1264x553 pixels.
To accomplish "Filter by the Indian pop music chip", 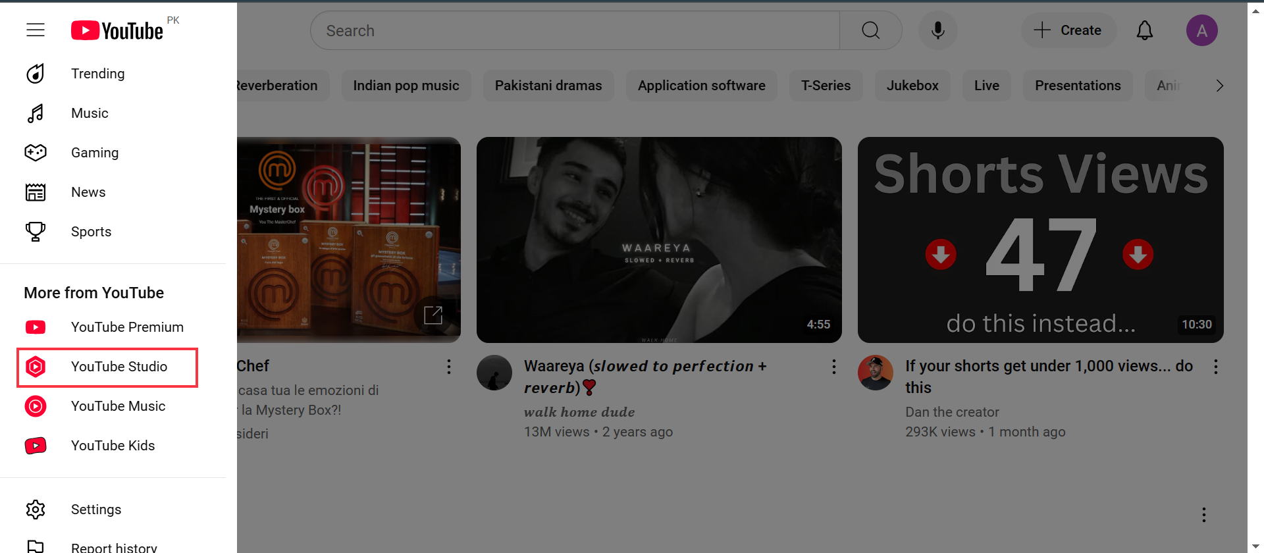I will click(406, 86).
